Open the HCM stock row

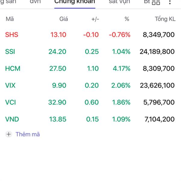[x=90, y=68]
